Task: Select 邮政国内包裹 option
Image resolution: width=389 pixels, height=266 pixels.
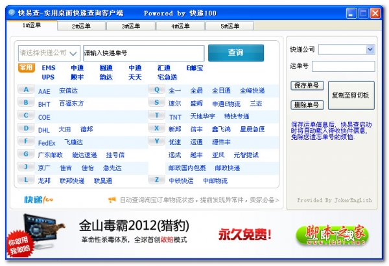Action: pos(187,168)
